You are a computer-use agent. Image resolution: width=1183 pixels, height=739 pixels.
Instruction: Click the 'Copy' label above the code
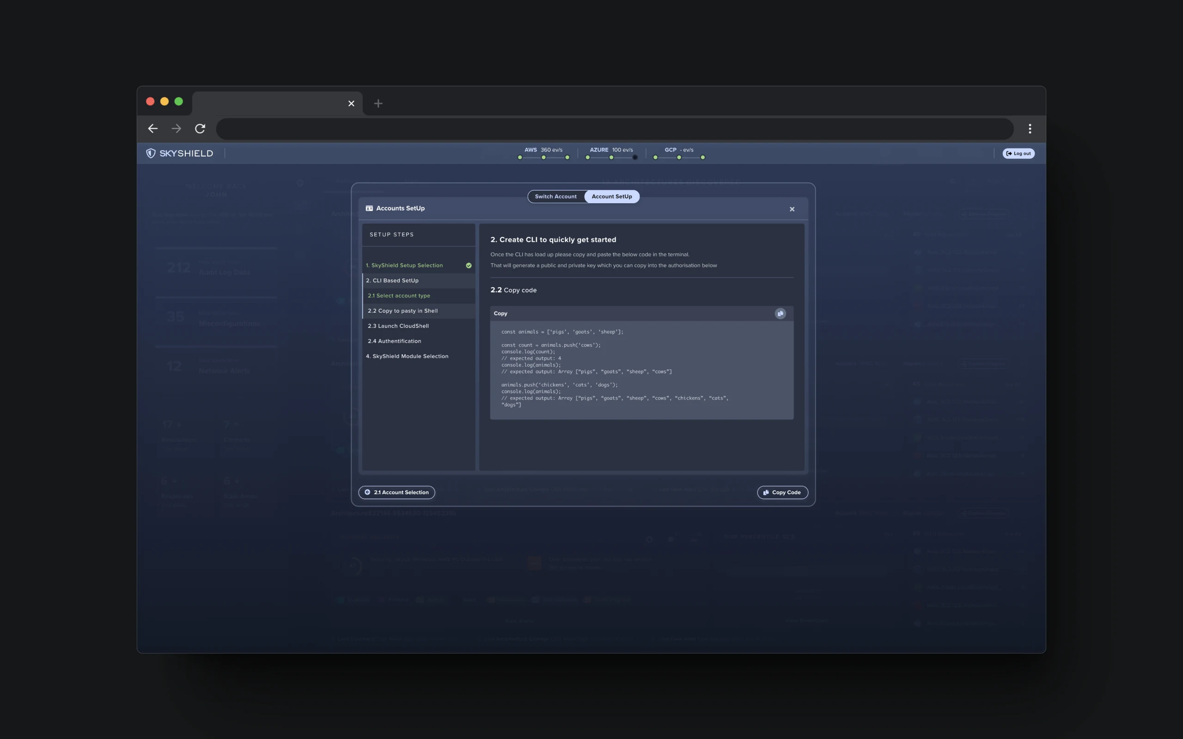[x=500, y=313]
